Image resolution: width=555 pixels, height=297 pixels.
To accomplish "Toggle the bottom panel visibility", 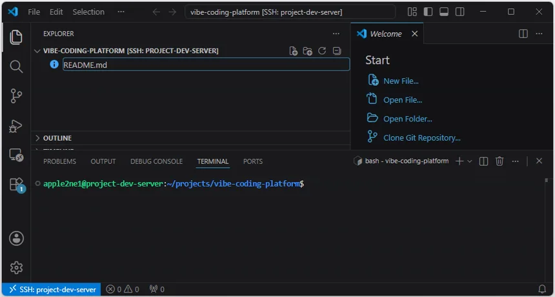I will 444,12.
